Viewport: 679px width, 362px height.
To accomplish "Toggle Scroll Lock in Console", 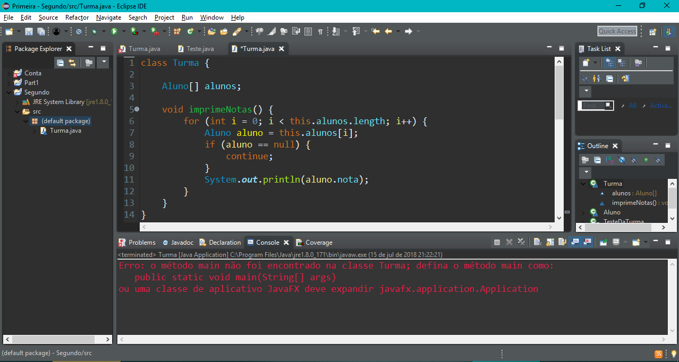I will [549, 242].
